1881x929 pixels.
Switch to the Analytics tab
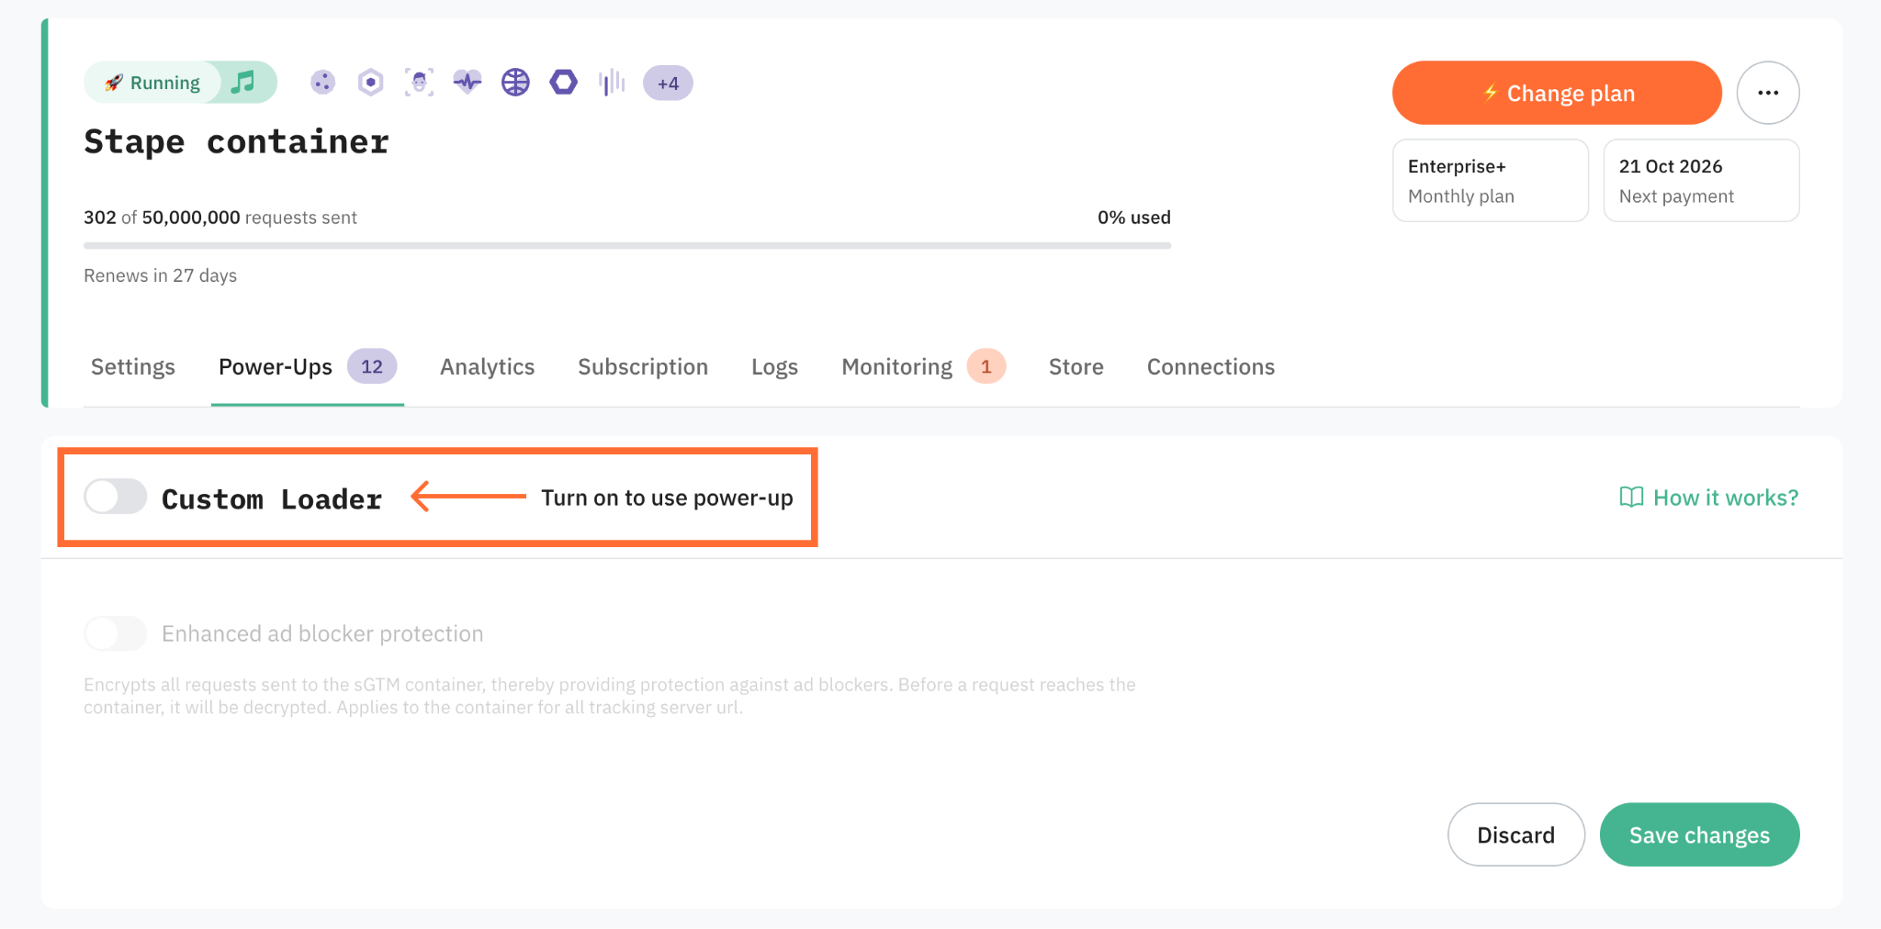pyautogui.click(x=487, y=367)
